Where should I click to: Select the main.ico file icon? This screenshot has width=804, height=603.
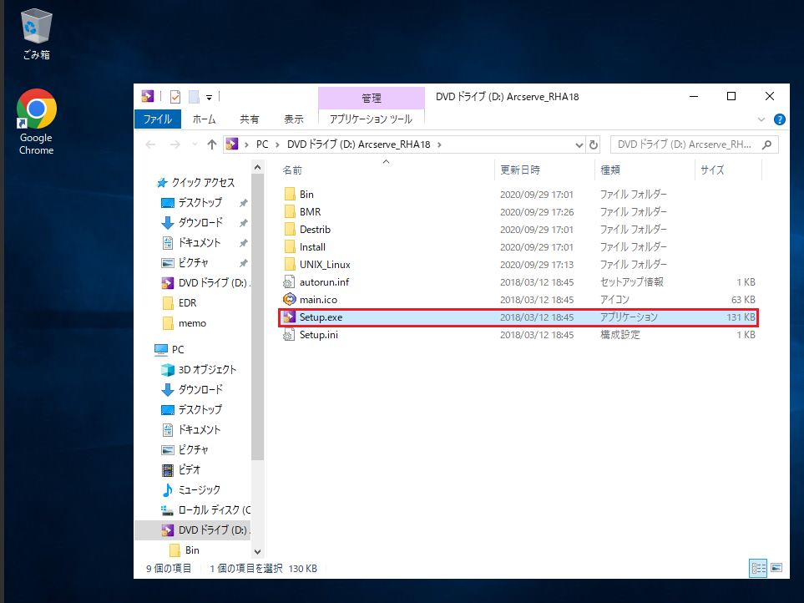[x=289, y=300]
